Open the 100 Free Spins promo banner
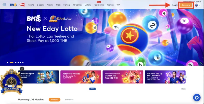Screen dimensions: 204x104 tap(39, 77)
